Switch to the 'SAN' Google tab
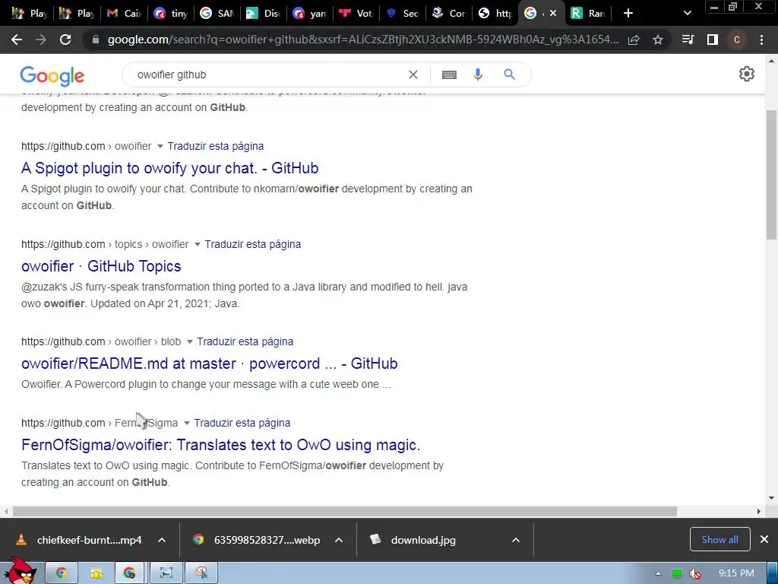 217,13
